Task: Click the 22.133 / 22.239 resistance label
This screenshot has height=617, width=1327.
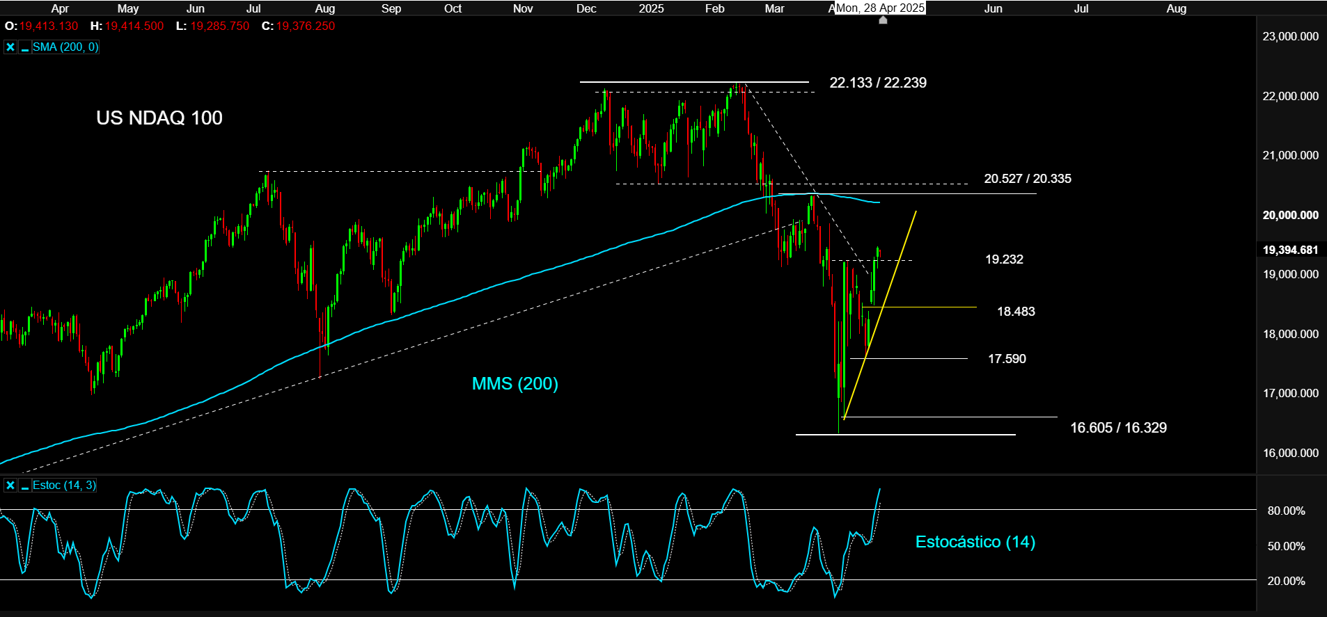Action: click(878, 83)
